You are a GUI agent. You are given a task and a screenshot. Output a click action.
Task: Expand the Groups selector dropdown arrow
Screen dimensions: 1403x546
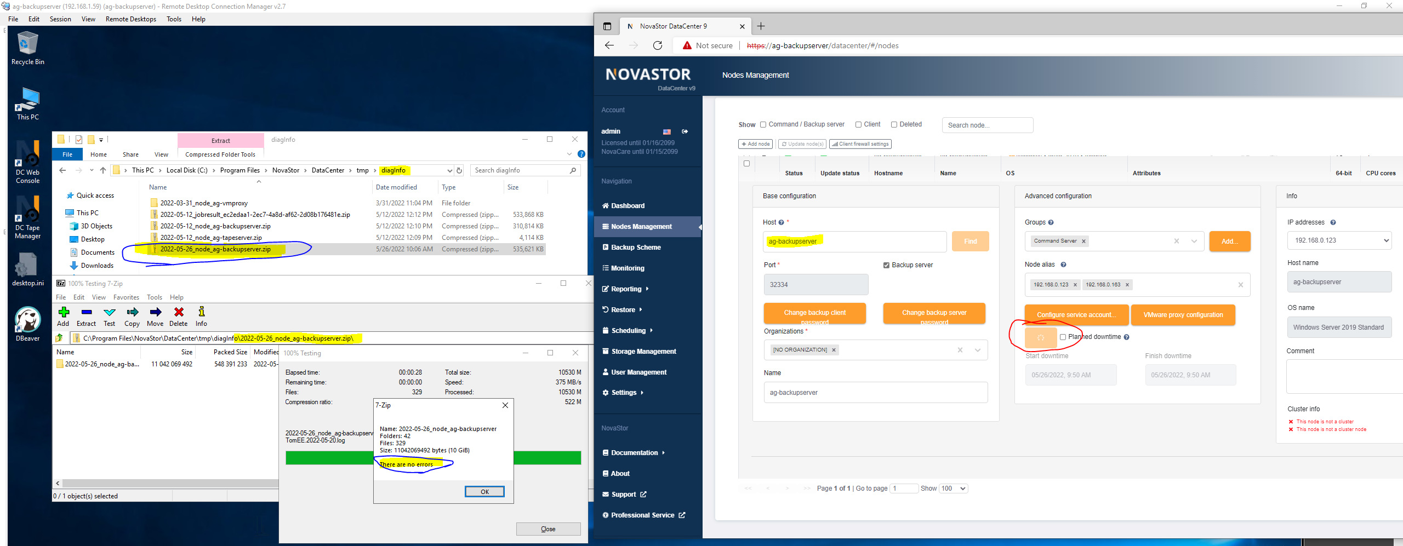pos(1194,241)
